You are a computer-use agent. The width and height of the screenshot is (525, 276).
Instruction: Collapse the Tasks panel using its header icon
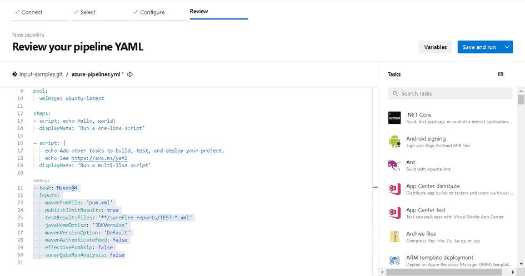500,74
